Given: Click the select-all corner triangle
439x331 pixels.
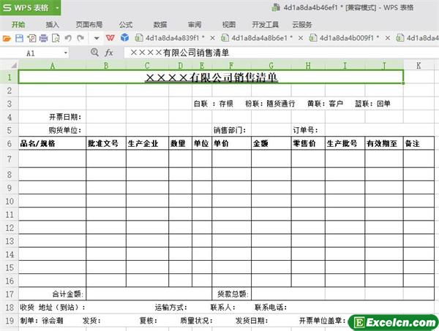Looking at the screenshot, I should [x=13, y=66].
